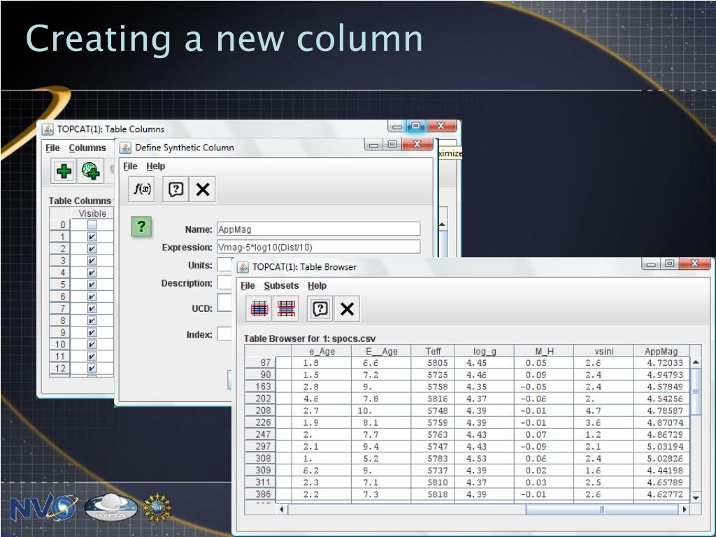Screen dimensions: 716x537
Task: Toggle visible checkbox for column row 3
Action: [x=92, y=260]
